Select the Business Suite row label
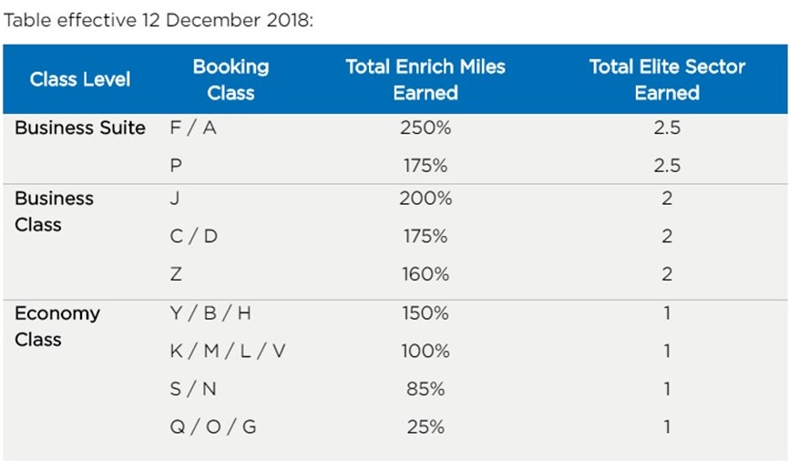Image resolution: width=789 pixels, height=461 pixels. pyautogui.click(x=80, y=128)
